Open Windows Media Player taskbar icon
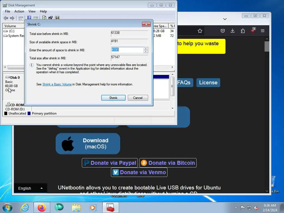Viewport: 284px width, 213px height. pos(93,207)
